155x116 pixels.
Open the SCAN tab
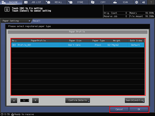coord(122,2)
